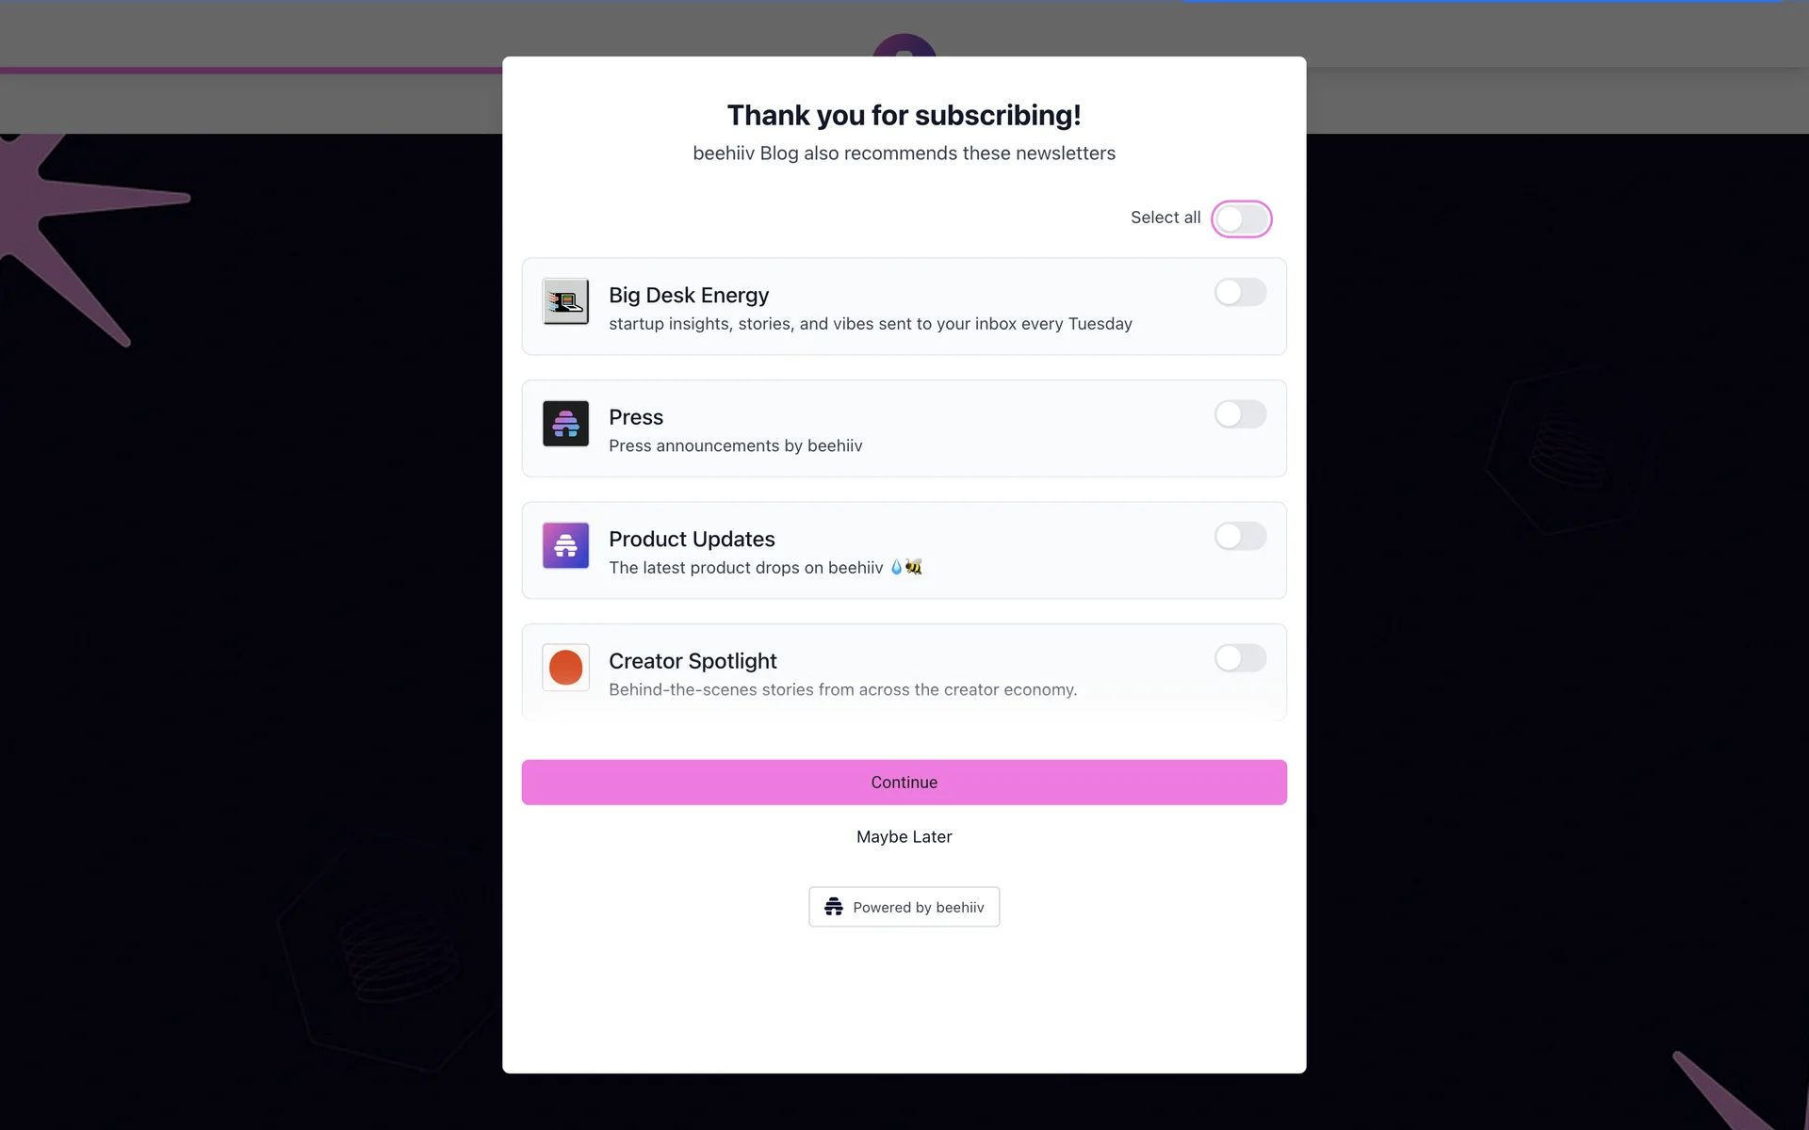Click the Select all label text
This screenshot has height=1130, width=1809.
tap(1165, 218)
